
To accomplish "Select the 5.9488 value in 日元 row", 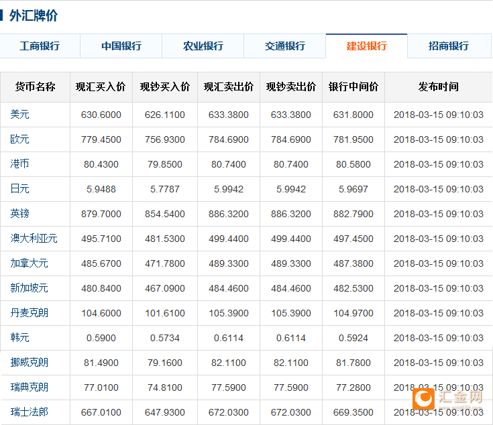I will tap(101, 189).
